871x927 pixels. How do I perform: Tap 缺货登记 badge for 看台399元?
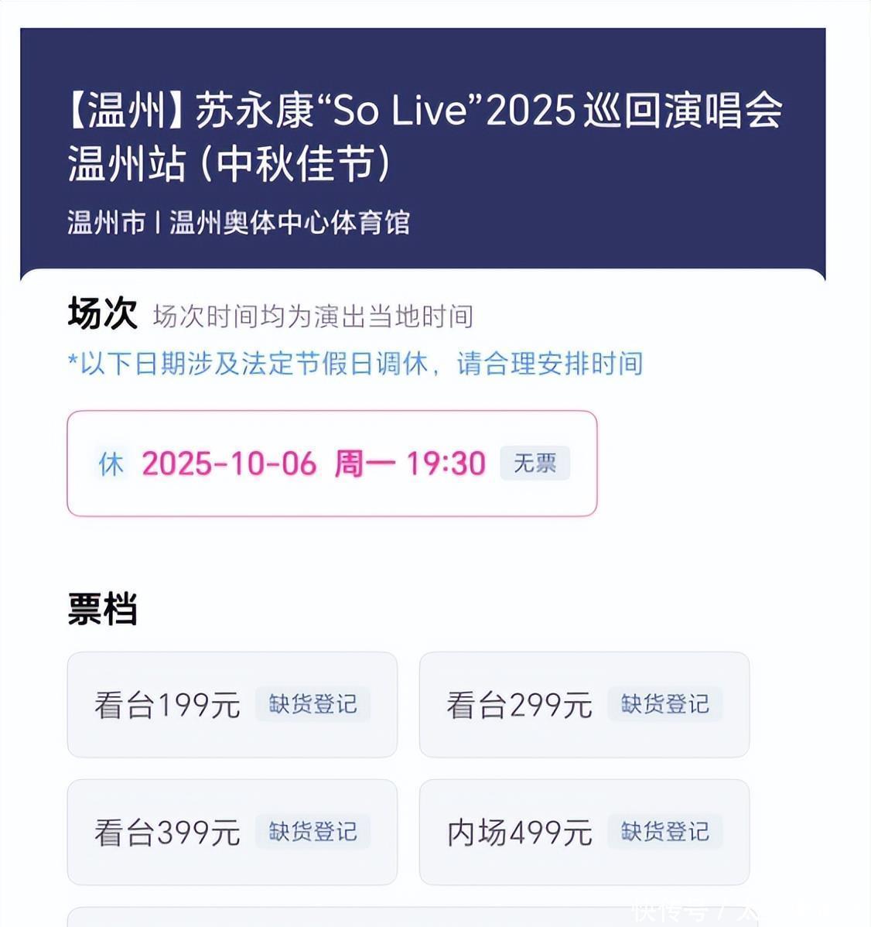point(313,832)
